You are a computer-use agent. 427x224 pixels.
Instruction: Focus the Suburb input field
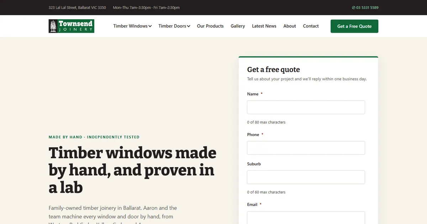pyautogui.click(x=306, y=177)
